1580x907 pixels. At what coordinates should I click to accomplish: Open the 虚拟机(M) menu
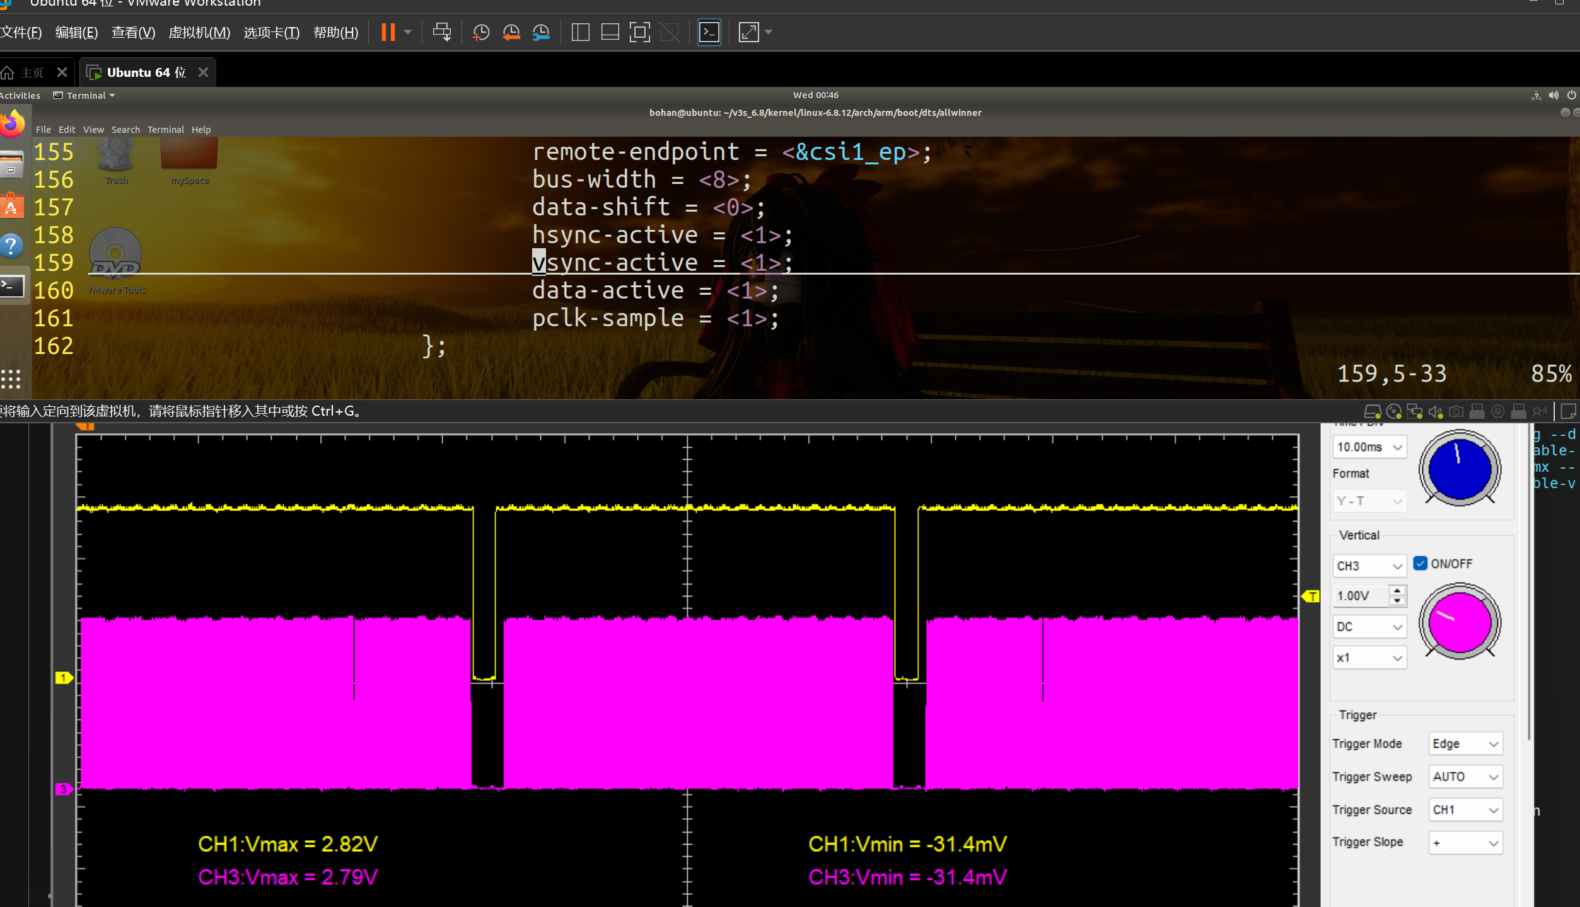(199, 32)
